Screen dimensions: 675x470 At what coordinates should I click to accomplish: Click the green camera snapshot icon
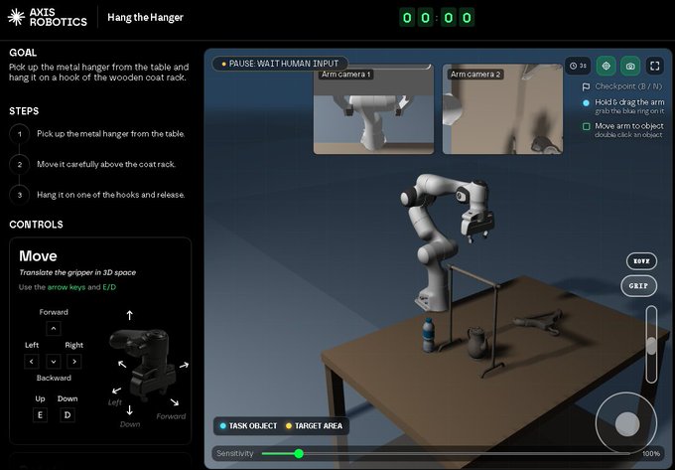pyautogui.click(x=630, y=66)
